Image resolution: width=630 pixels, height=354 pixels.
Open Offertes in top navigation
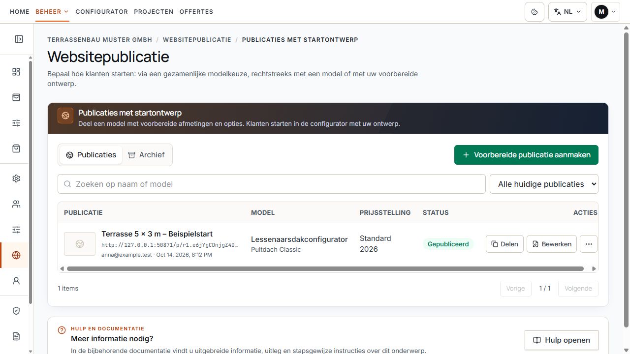[x=196, y=12]
